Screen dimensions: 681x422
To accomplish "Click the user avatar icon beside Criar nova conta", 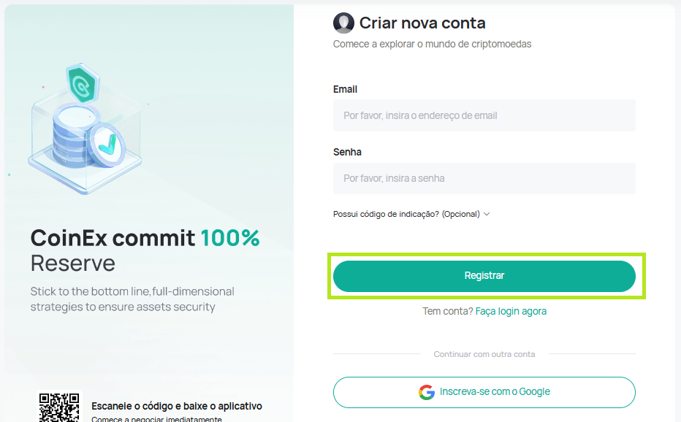I will (343, 23).
